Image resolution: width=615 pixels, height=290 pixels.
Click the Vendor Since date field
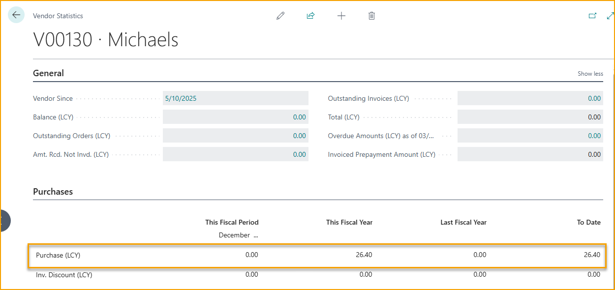[235, 98]
